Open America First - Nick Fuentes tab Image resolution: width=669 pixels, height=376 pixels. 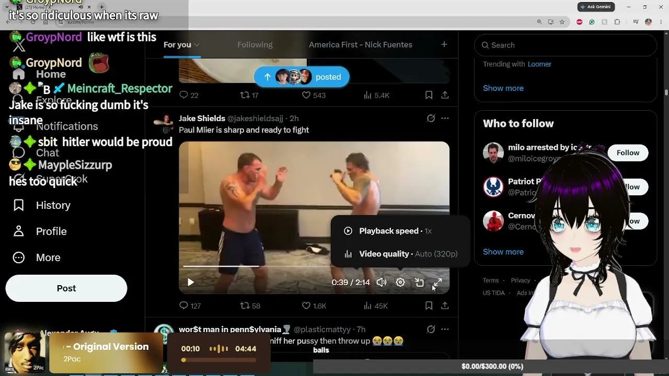point(361,44)
